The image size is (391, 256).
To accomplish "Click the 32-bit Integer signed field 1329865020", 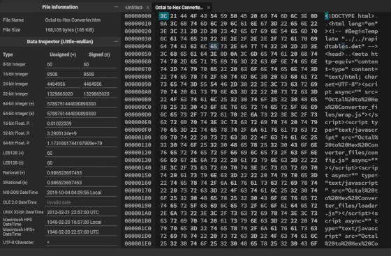I will [x=99, y=94].
